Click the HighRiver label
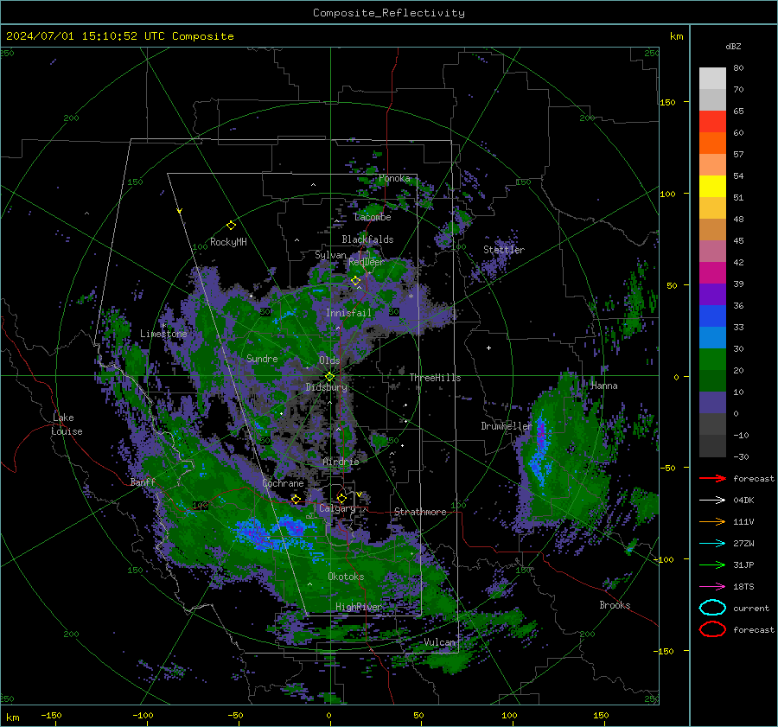Image resolution: width=778 pixels, height=727 pixels. [x=358, y=608]
